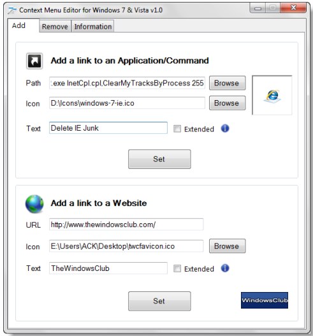This screenshot has width=313, height=336.
Task: Toggle Extended checkbox for the website link
Action: 177,268
